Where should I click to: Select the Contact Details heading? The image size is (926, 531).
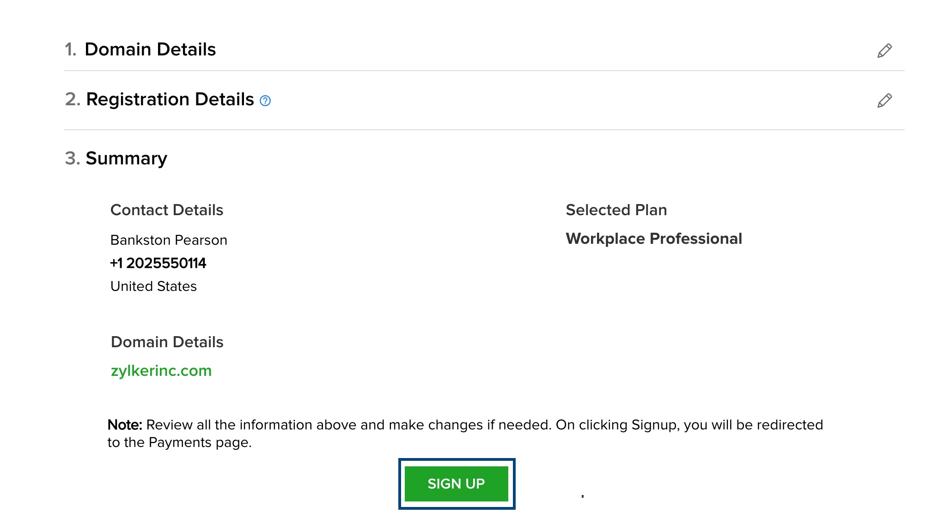(167, 210)
